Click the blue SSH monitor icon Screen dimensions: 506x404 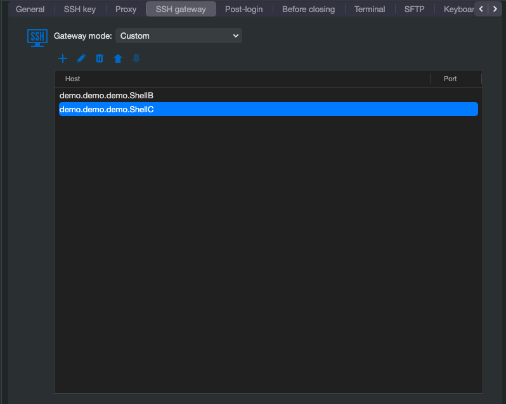click(37, 38)
